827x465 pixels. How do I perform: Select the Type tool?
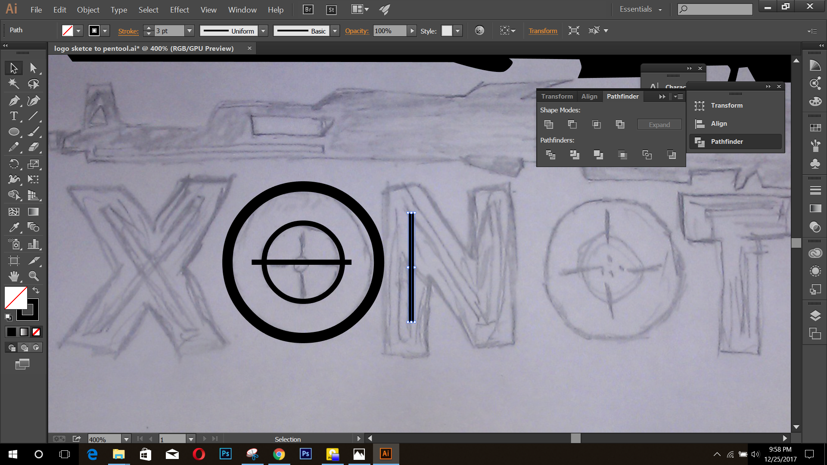[14, 116]
